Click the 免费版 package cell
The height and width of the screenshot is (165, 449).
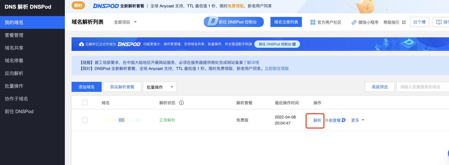(242, 120)
